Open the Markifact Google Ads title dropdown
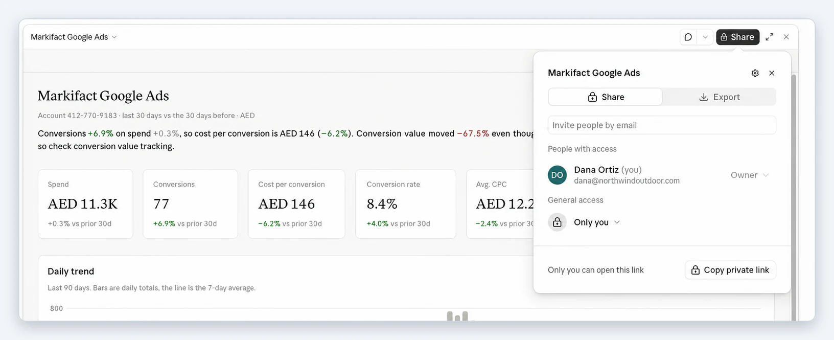 point(74,37)
